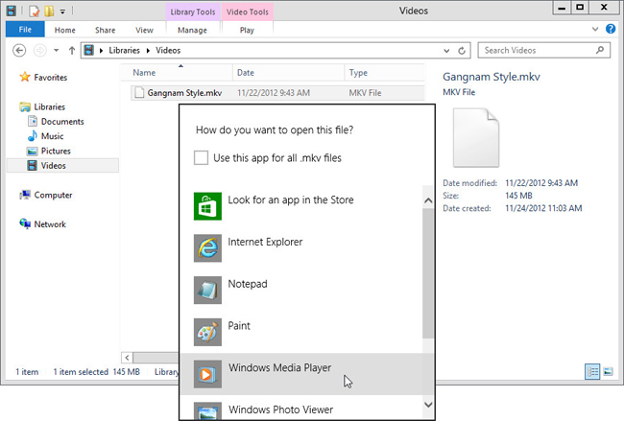Click app list scrollbar up arrow
Viewport: 624px width, 421px height.
(428, 200)
